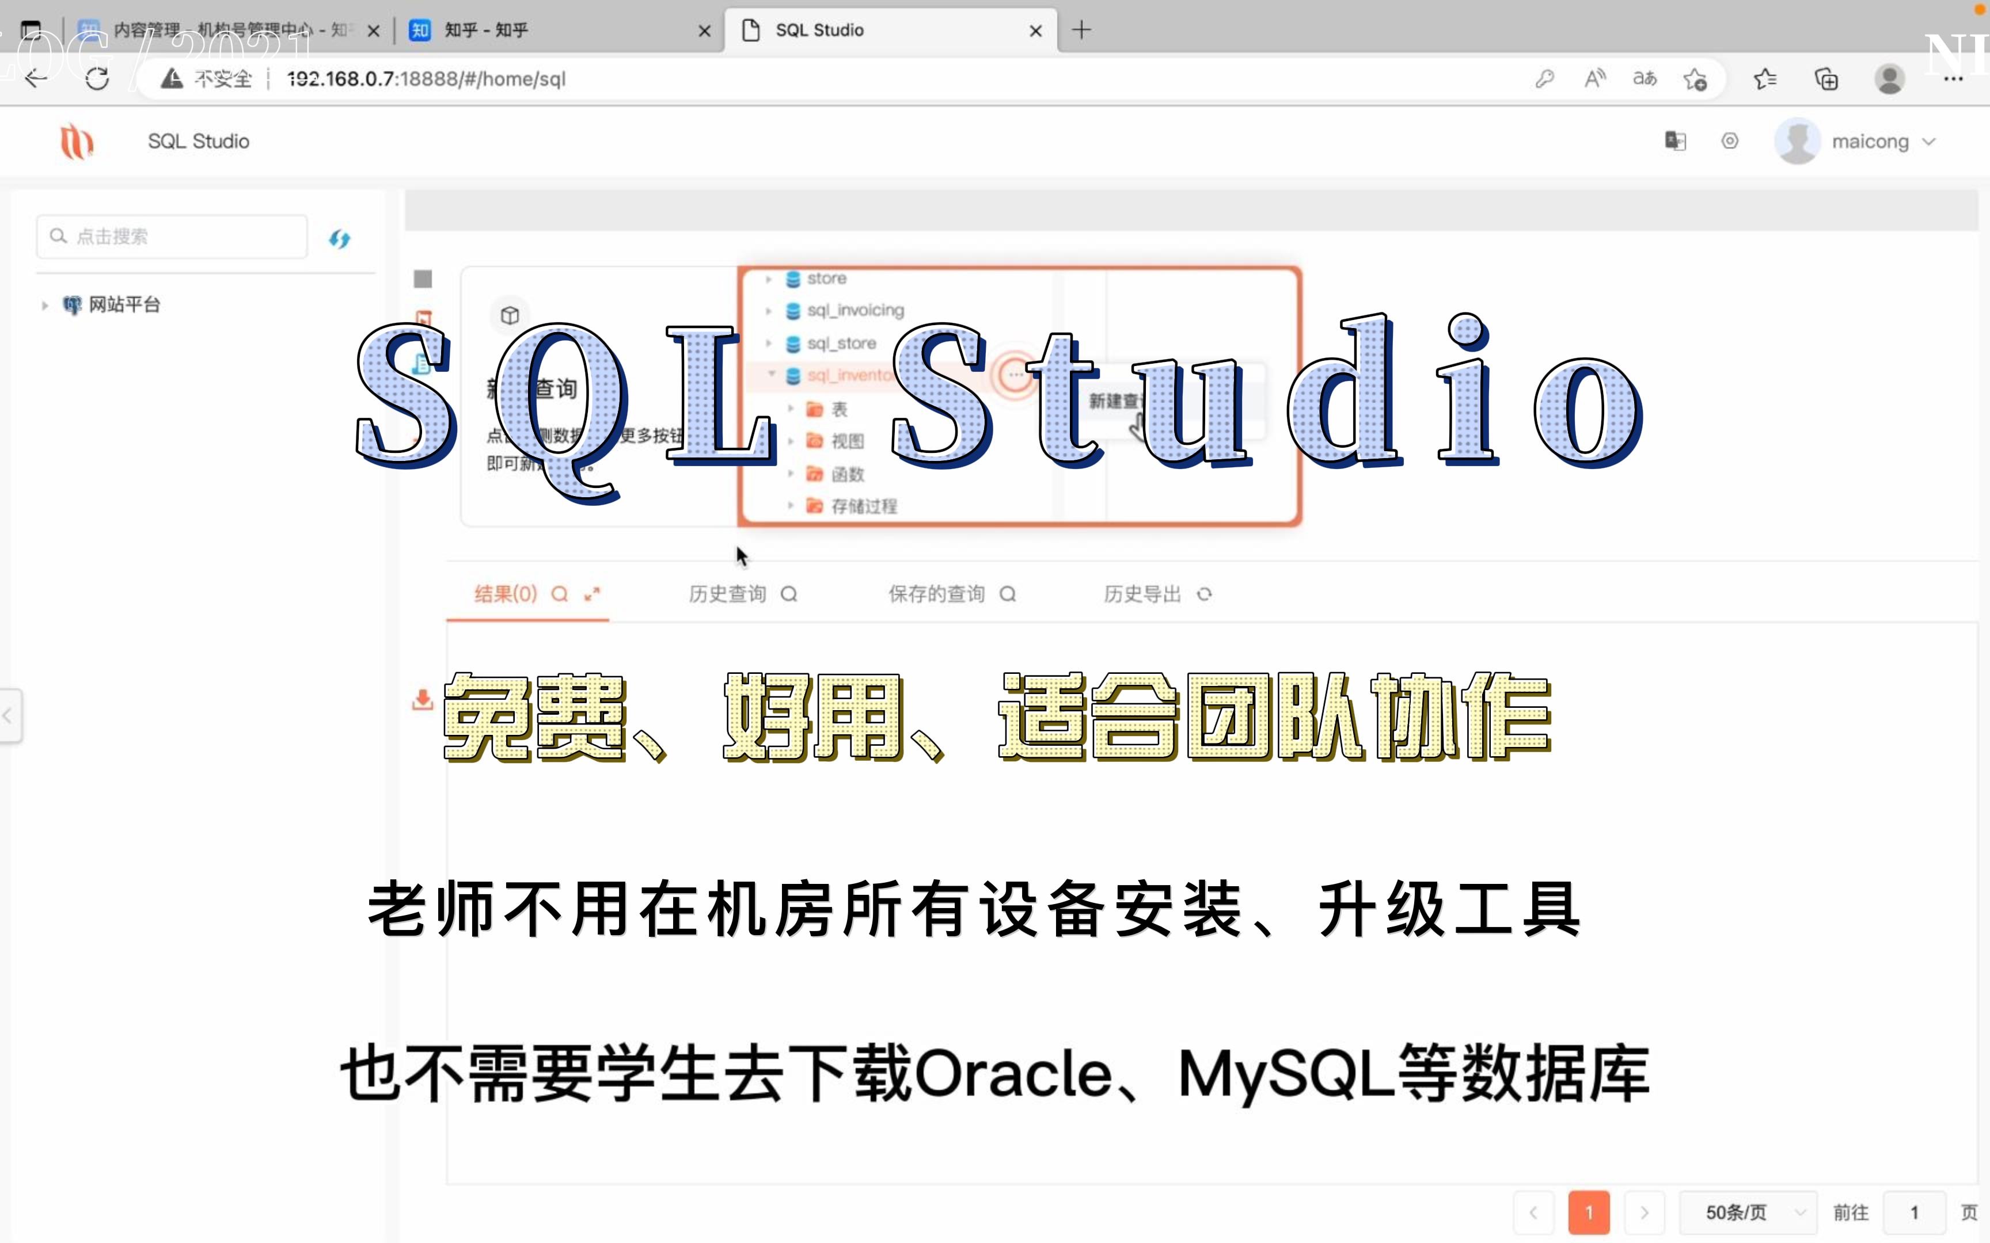This screenshot has height=1243, width=1990.
Task: Click the insecure-site warning icon
Action: (x=172, y=79)
